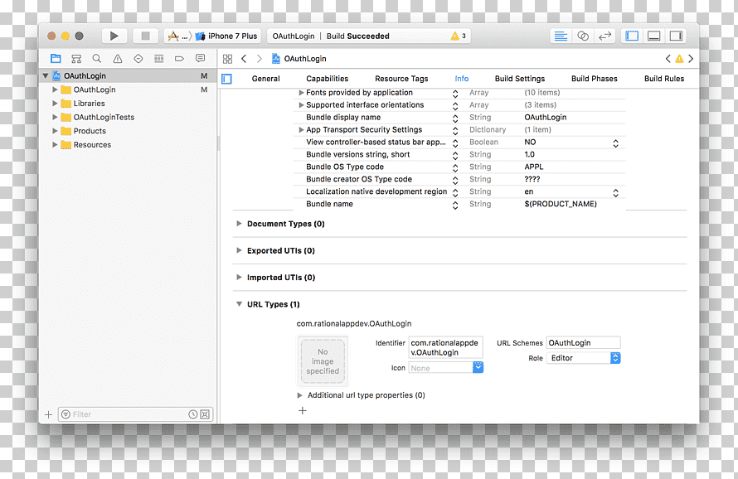Viewport: 738px width, 479px height.
Task: Switch to the Build Settings tab
Action: pyautogui.click(x=520, y=79)
